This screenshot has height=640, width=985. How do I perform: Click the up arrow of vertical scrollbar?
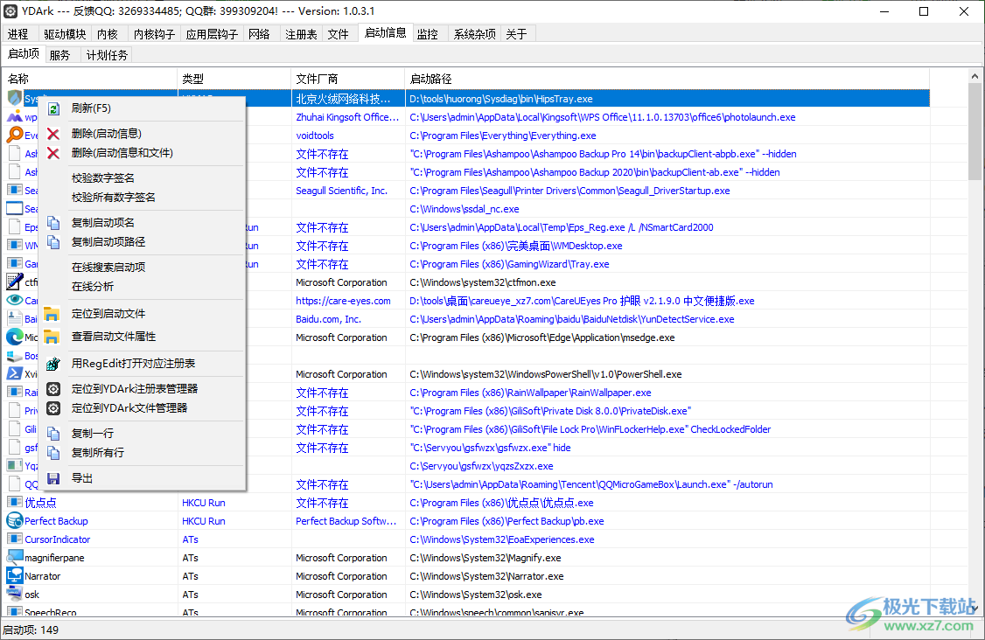click(975, 76)
